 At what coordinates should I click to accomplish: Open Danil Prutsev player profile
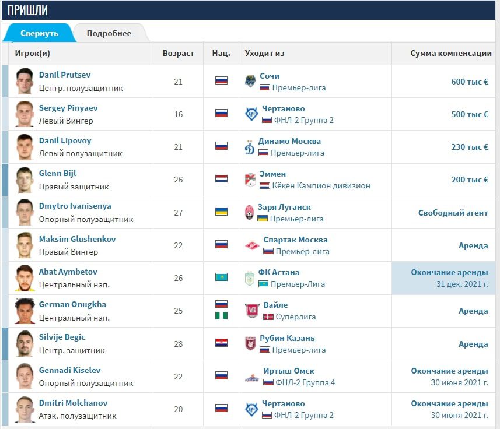tap(65, 75)
